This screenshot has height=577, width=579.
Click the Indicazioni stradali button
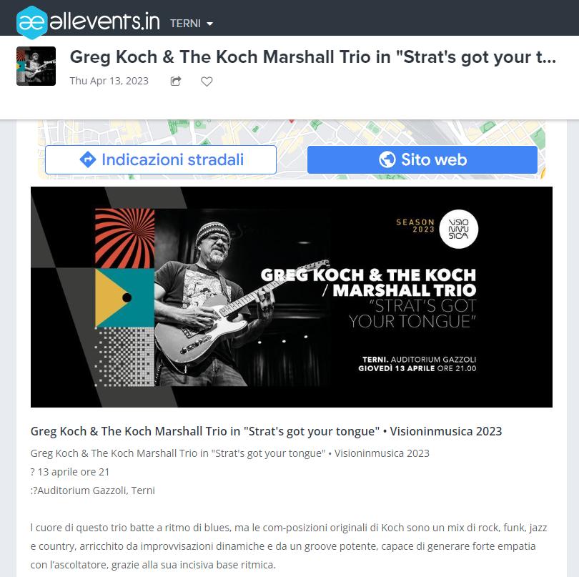[x=161, y=159]
